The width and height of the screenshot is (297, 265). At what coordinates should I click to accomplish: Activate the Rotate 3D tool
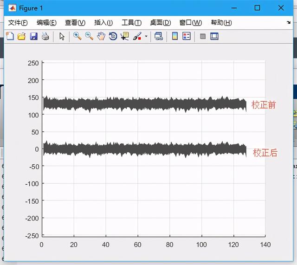[113, 36]
